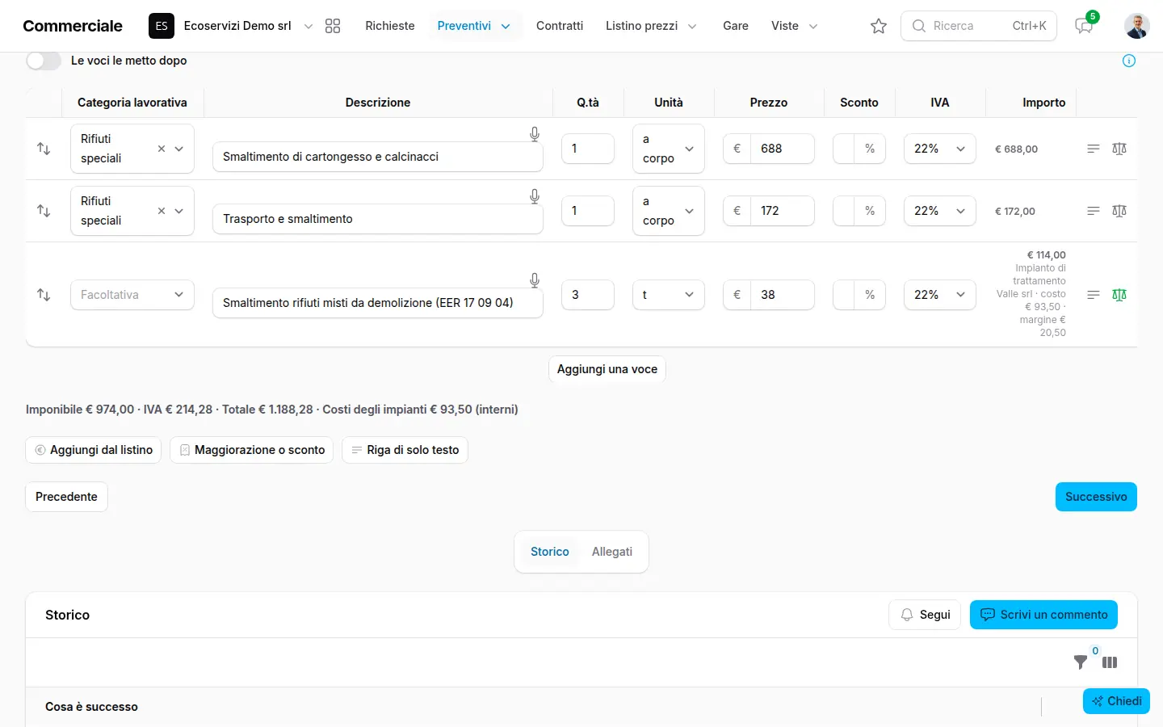Open the user profile avatar
The width and height of the screenshot is (1163, 727).
1137,26
